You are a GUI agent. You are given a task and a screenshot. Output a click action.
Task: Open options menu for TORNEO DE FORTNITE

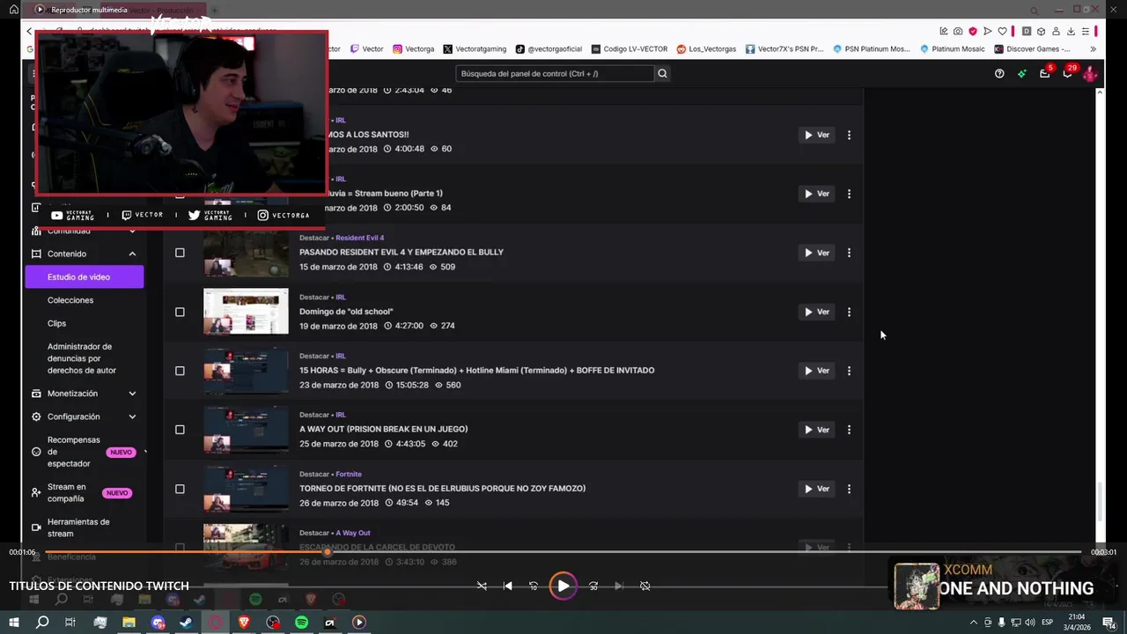[849, 489]
